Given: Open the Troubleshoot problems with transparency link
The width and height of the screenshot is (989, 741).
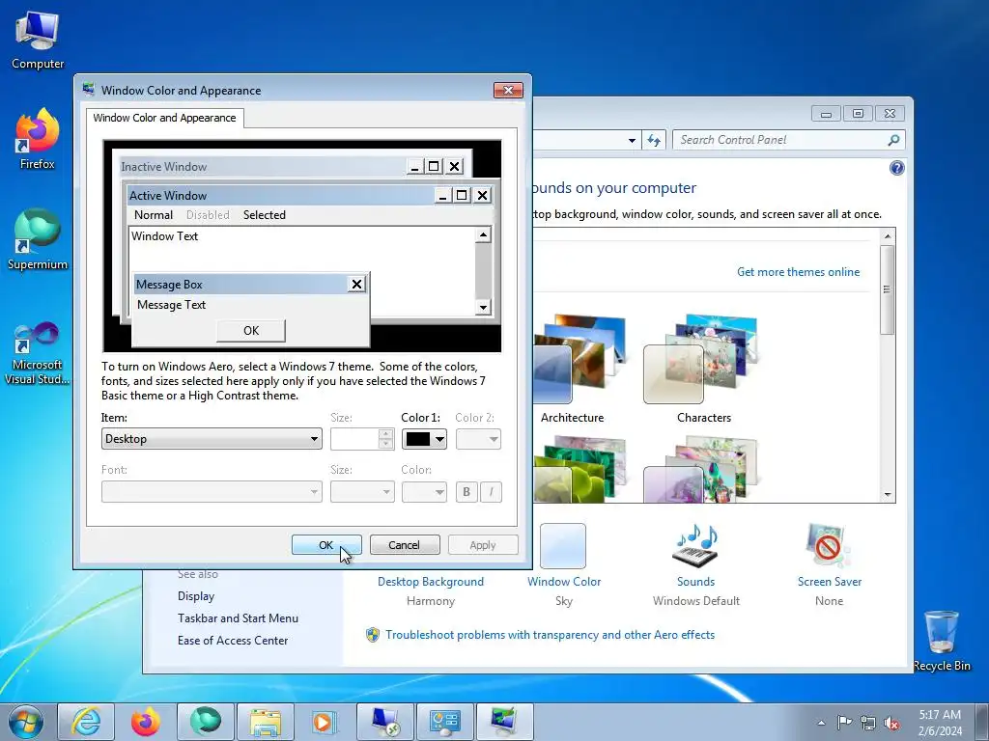Looking at the screenshot, I should [x=550, y=635].
